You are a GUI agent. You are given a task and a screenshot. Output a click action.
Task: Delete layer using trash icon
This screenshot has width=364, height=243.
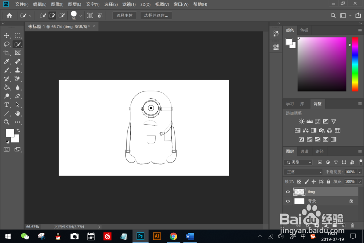(x=352, y=226)
